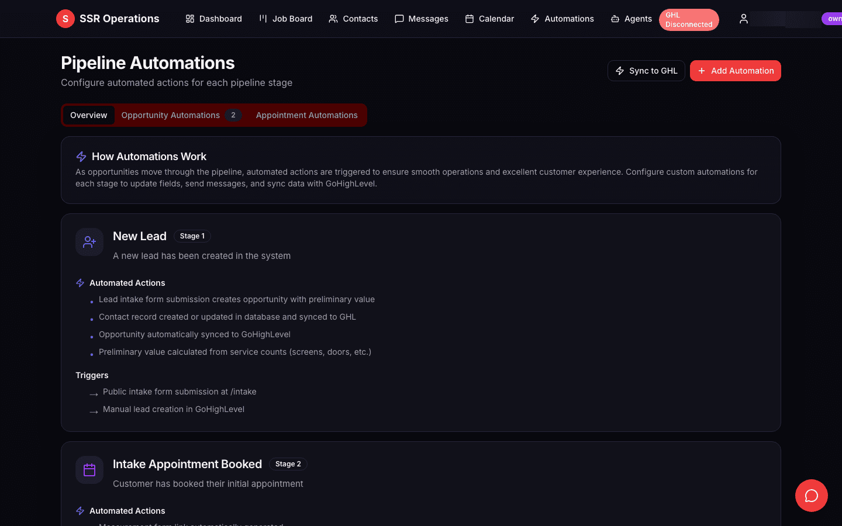
Task: Click the SSR Operations red S logo
Action: click(65, 18)
